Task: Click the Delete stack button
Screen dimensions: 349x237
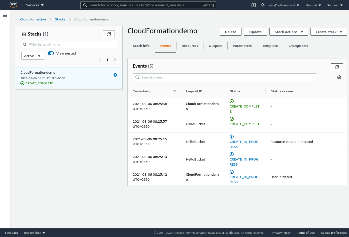Action: tap(230, 32)
